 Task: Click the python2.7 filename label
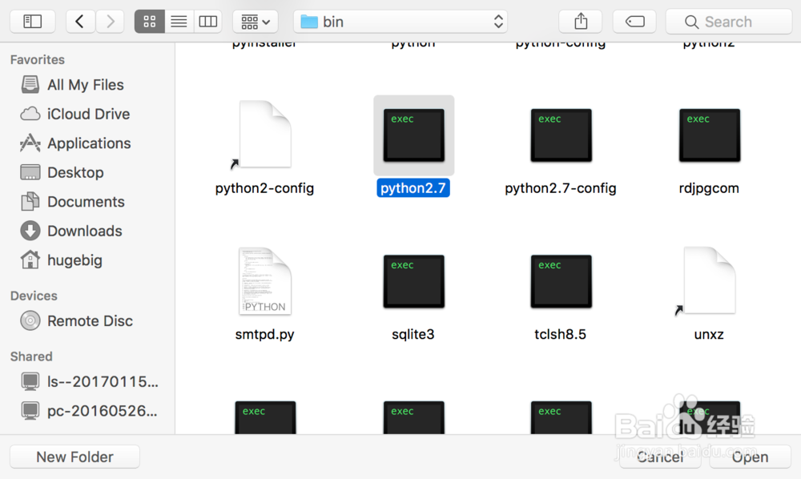coord(413,188)
